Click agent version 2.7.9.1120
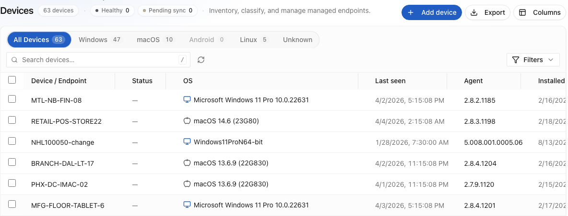 click(x=479, y=184)
